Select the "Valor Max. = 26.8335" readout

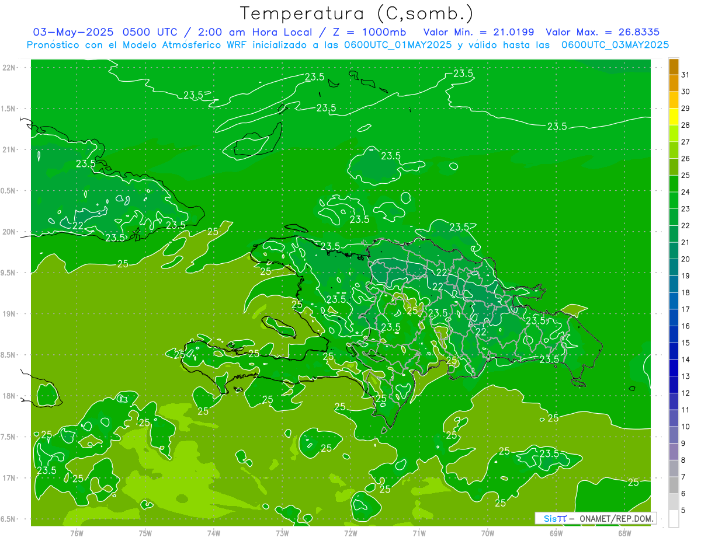[x=603, y=32]
